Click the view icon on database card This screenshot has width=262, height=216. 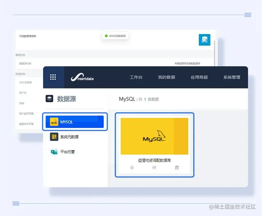(132, 167)
